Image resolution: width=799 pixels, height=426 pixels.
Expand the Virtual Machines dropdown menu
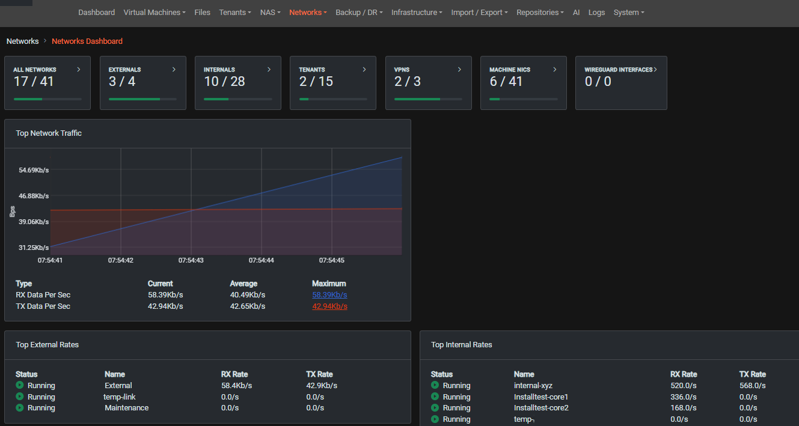(x=154, y=13)
